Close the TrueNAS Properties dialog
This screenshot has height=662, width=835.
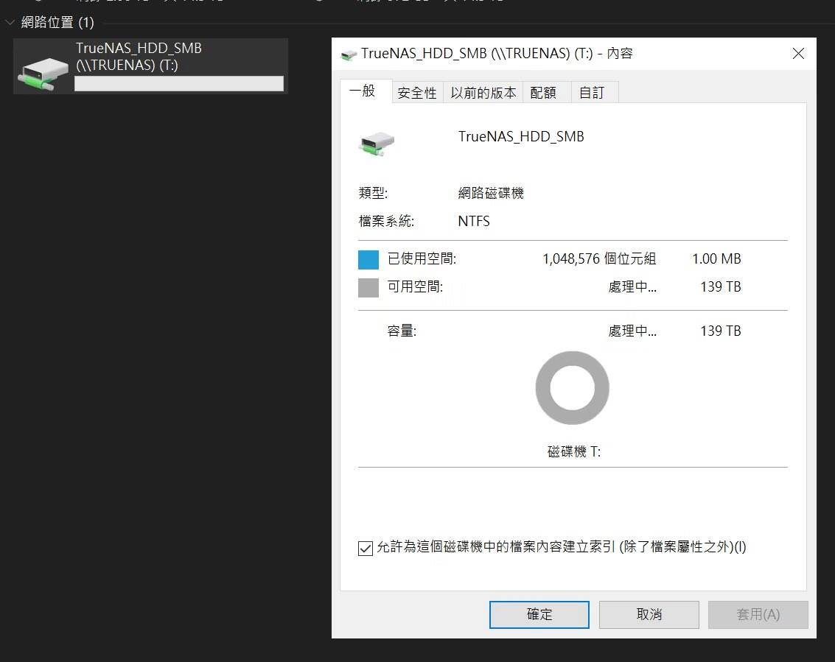pos(797,53)
